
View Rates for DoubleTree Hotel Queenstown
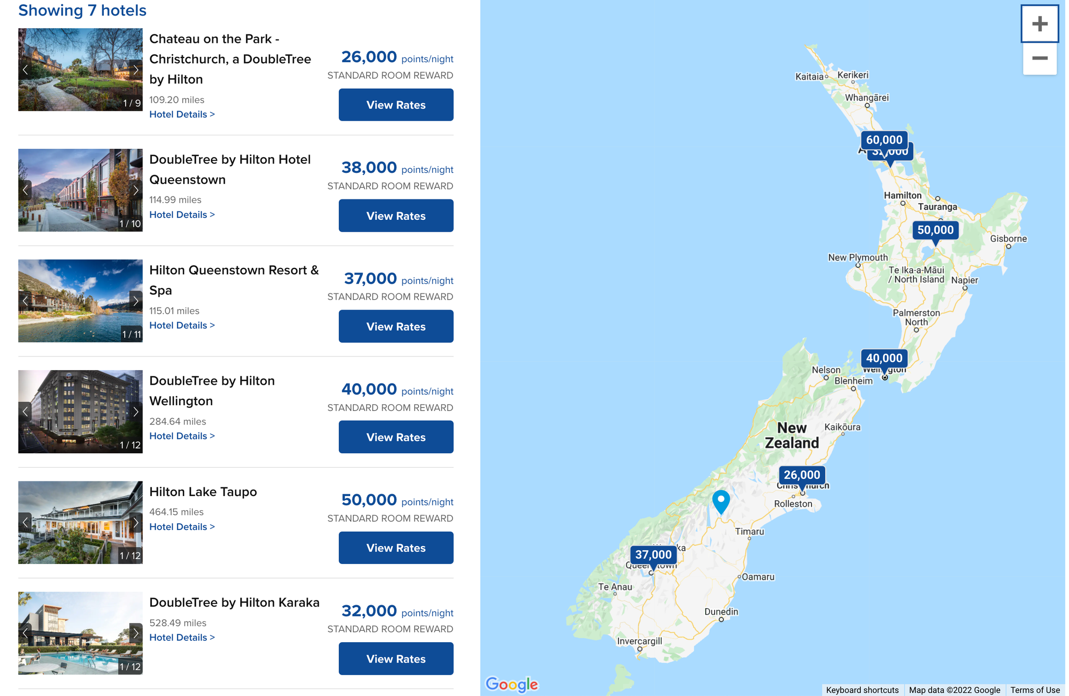tap(396, 216)
